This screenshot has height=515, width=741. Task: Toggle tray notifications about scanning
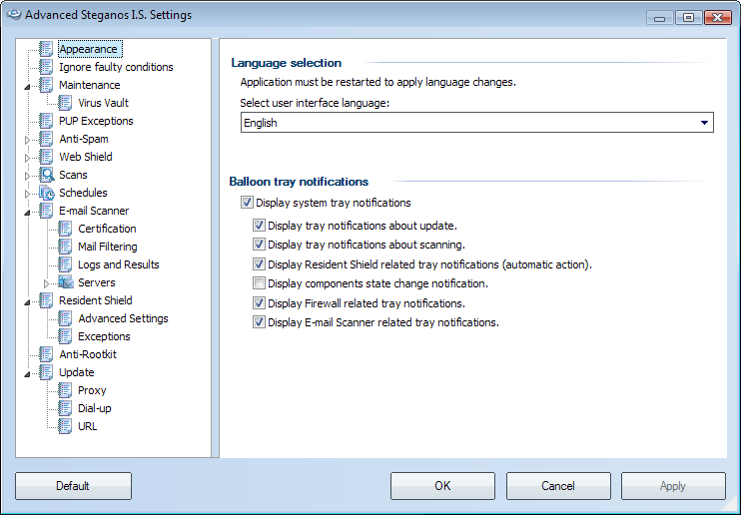click(259, 245)
